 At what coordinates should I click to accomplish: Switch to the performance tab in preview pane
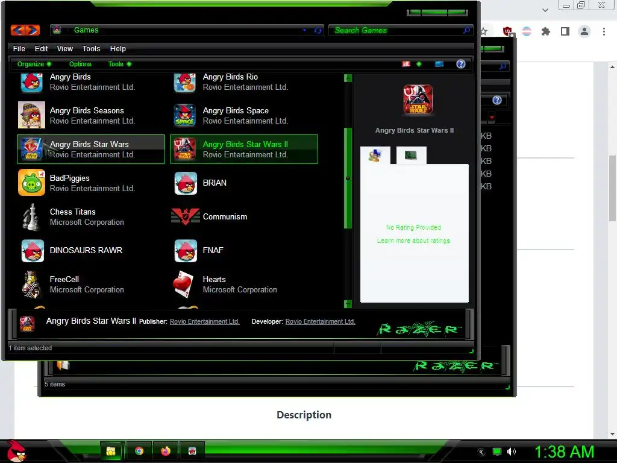click(x=411, y=155)
